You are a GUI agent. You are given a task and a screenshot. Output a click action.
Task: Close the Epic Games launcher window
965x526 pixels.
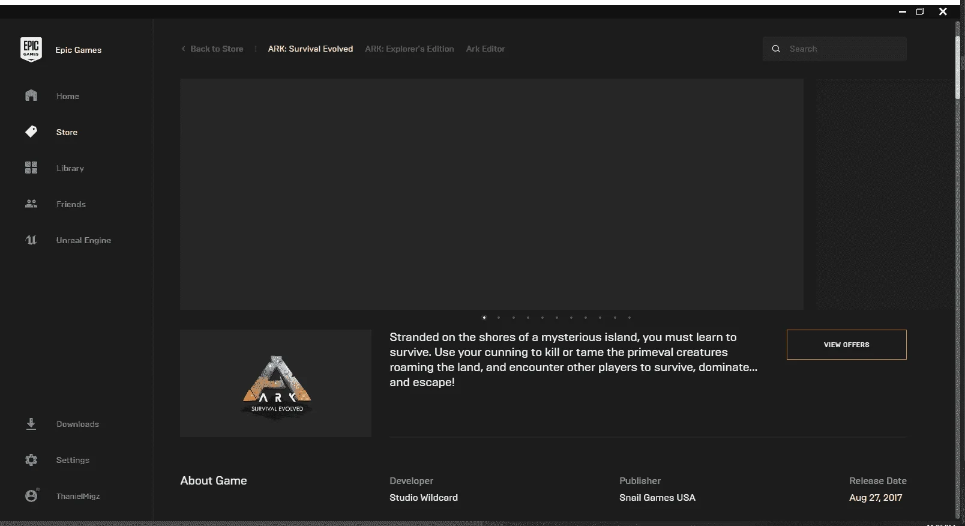(x=943, y=11)
